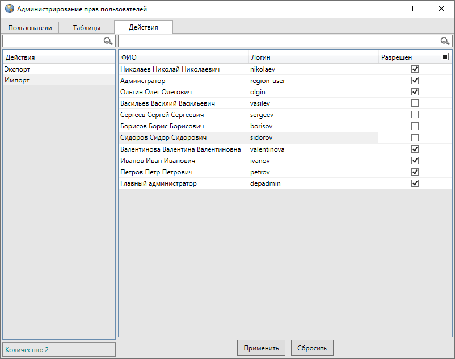The height and width of the screenshot is (359, 455).
Task: Click the users search input field
Action: tap(278, 41)
